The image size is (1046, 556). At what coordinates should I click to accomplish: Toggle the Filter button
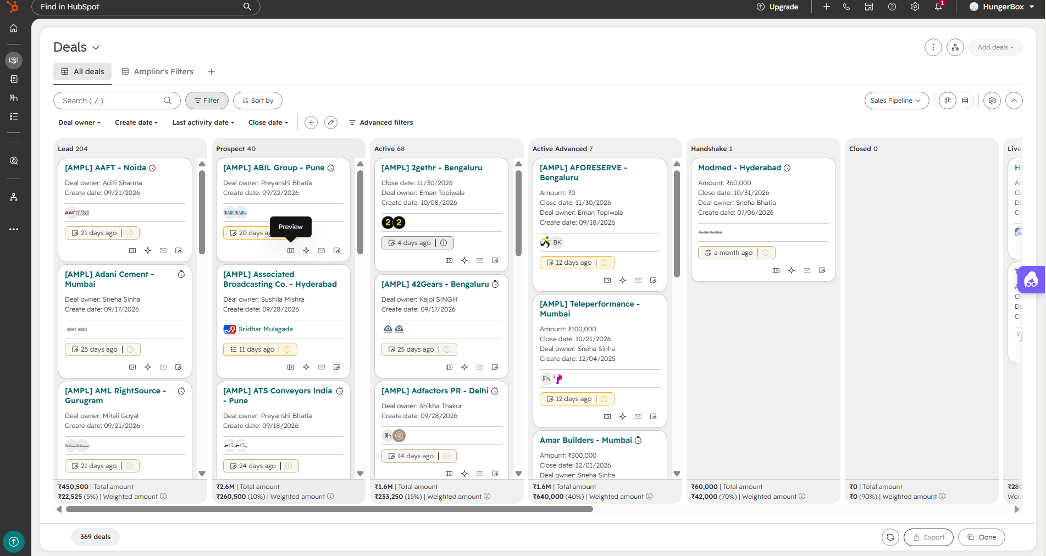(x=207, y=101)
